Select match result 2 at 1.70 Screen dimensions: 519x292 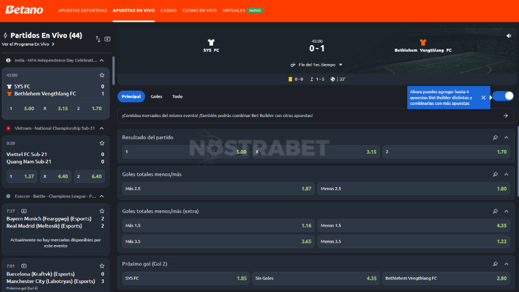pyautogui.click(x=446, y=152)
